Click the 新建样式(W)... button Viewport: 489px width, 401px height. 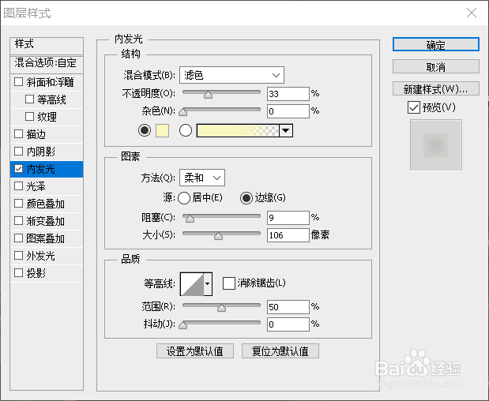click(435, 88)
